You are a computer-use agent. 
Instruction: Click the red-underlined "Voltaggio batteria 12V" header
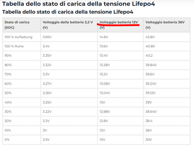pyautogui.click(x=119, y=22)
